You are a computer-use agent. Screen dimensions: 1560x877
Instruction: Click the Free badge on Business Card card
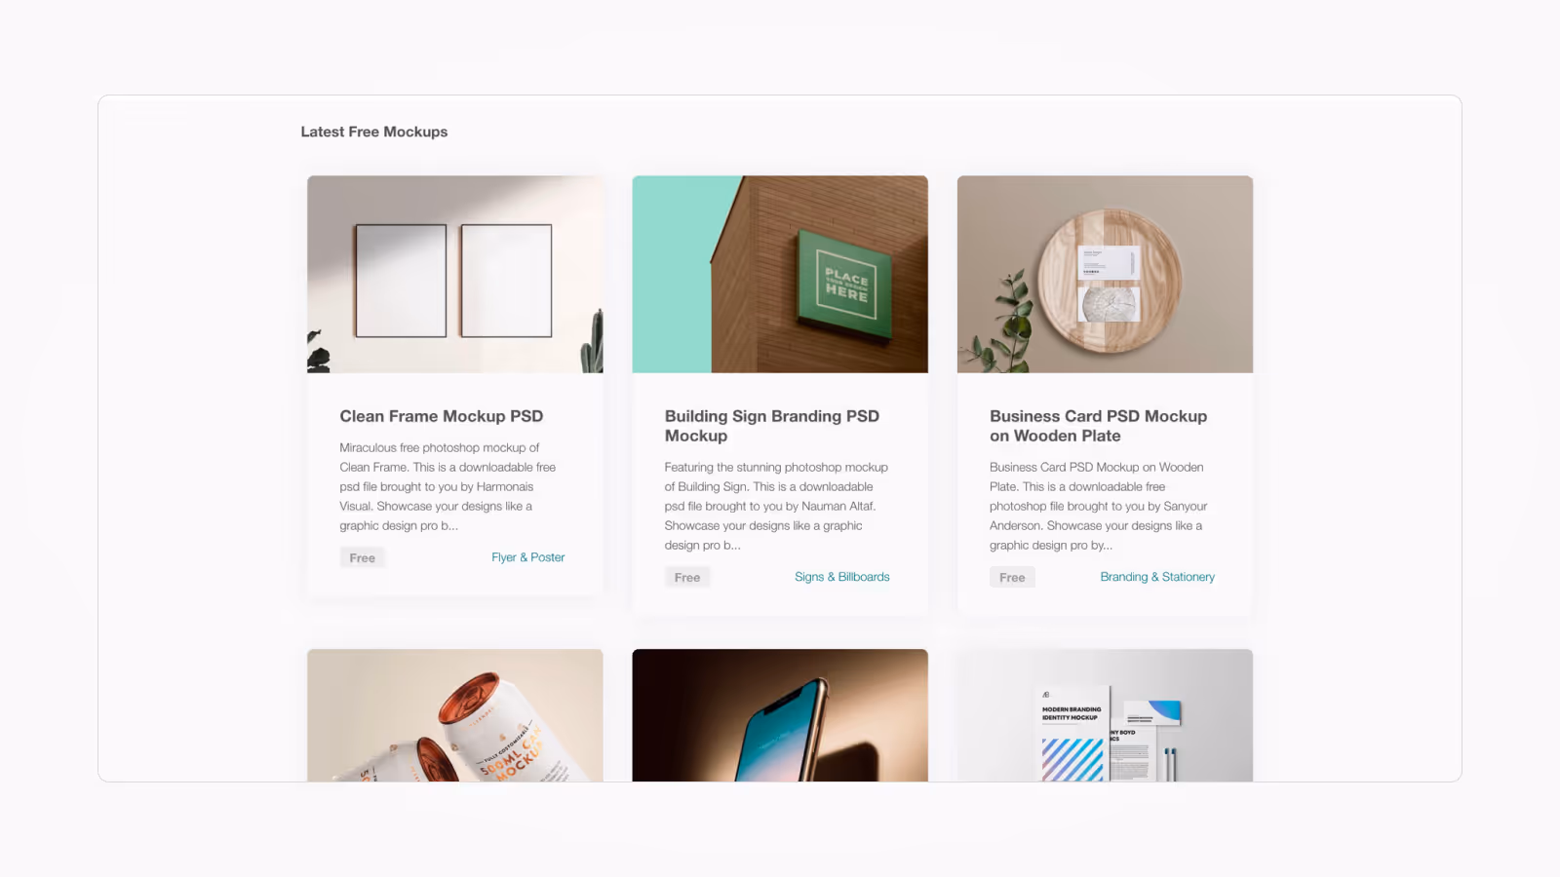click(x=1012, y=577)
